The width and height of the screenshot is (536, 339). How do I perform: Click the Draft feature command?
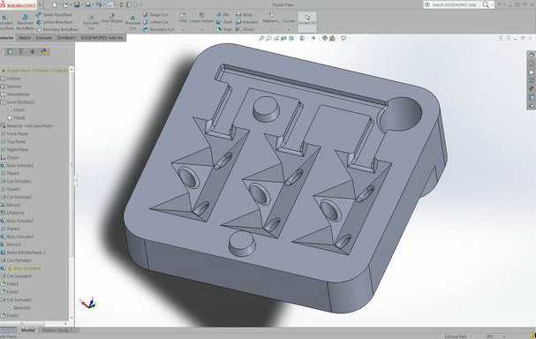(x=224, y=22)
